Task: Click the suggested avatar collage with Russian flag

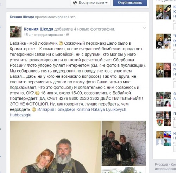Action: [164, 139]
